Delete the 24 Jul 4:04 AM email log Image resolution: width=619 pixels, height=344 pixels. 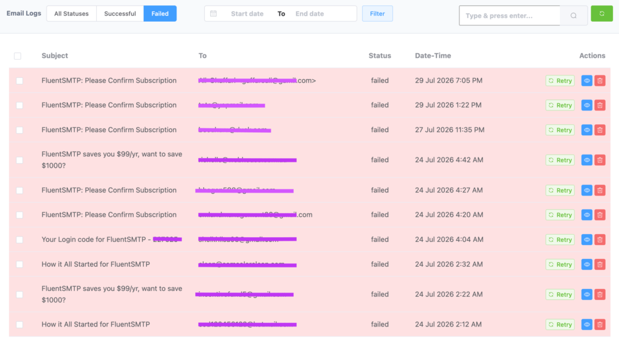pos(600,240)
